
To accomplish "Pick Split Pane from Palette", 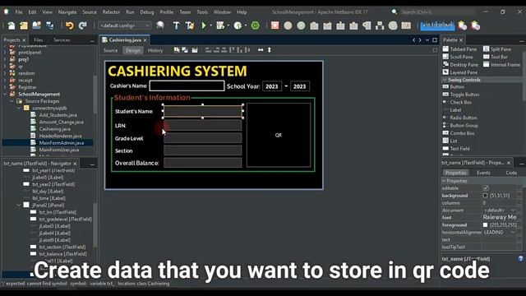I will (x=497, y=49).
